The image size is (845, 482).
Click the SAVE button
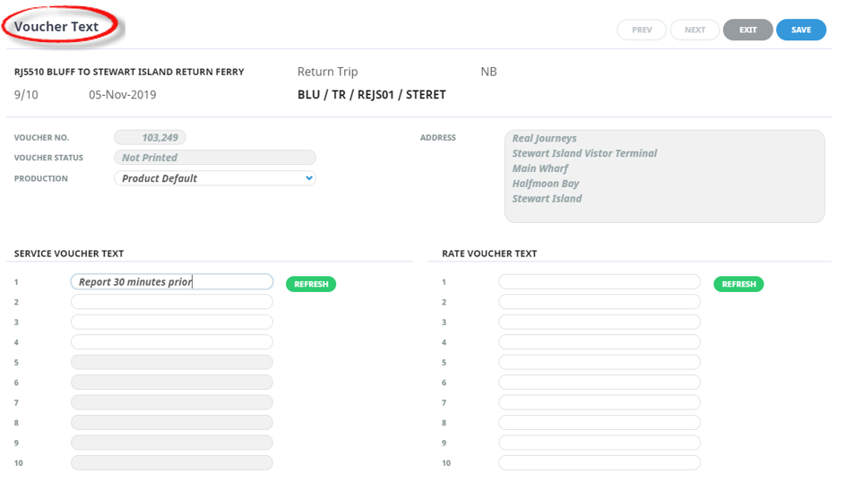(800, 30)
